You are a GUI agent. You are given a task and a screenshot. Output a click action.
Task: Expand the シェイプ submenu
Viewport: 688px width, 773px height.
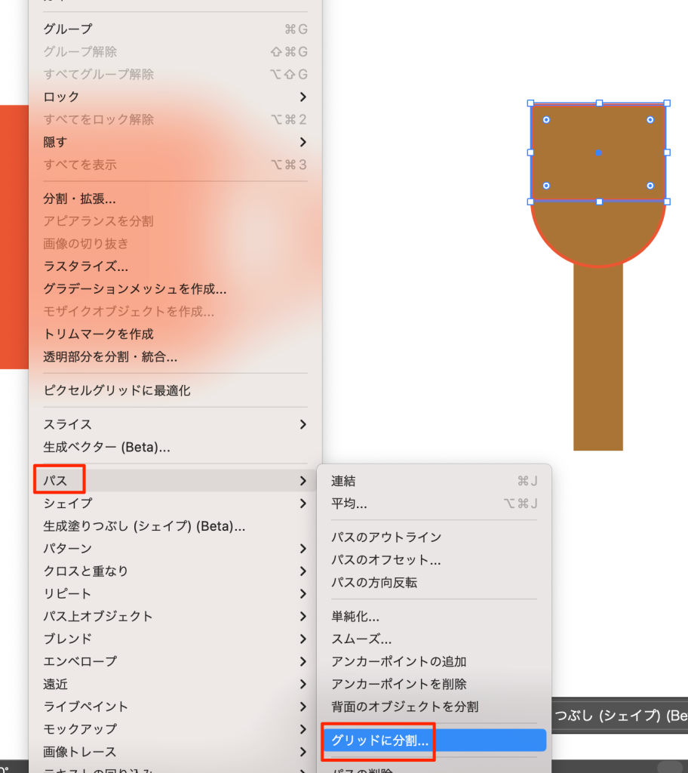tap(175, 504)
